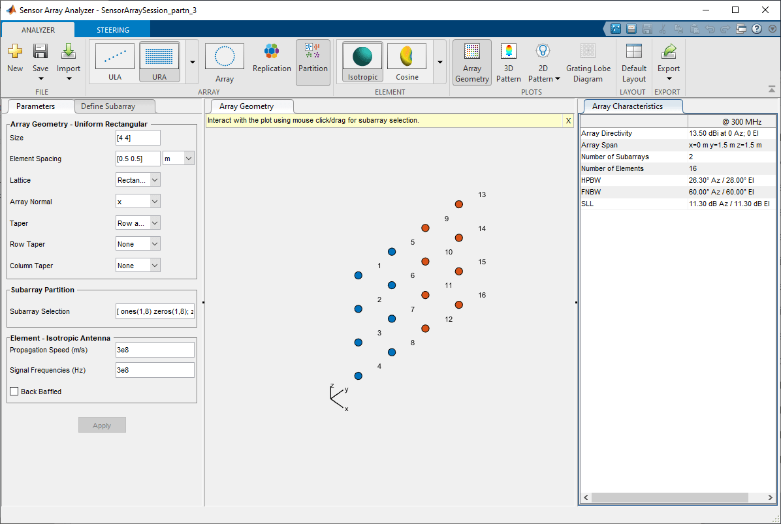Screen dimensions: 781x524
Task: Show the 2D Pattern plot
Action: [543, 52]
